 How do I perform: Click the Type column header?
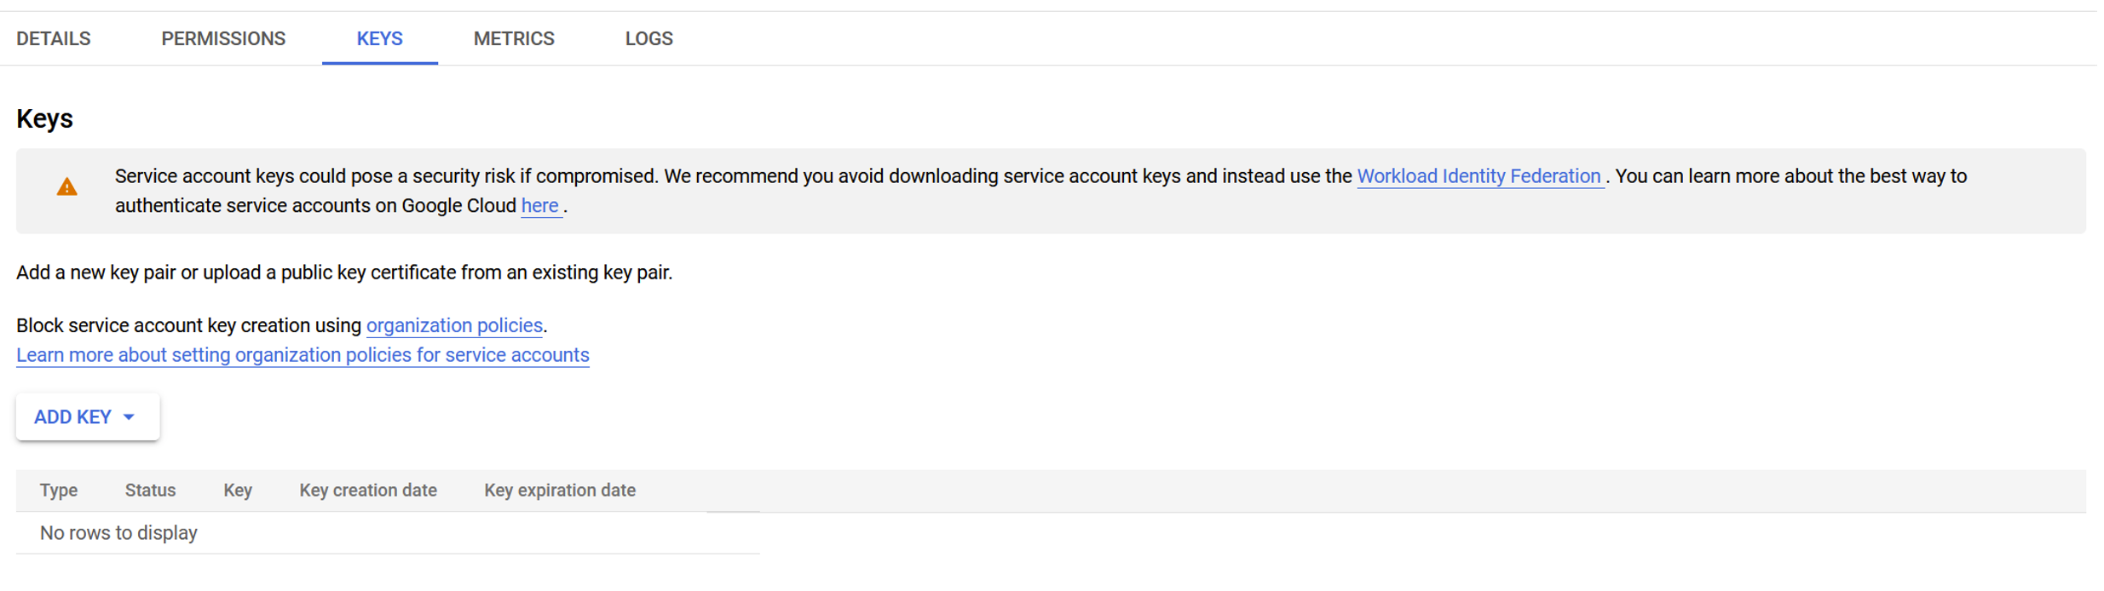(x=59, y=491)
